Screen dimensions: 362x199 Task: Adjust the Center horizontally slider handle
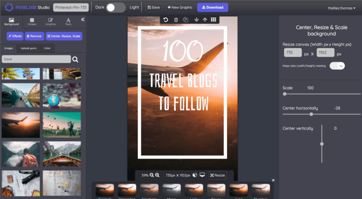pos(311,114)
